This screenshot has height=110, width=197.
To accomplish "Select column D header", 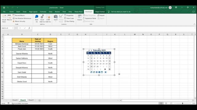I will [50, 35].
